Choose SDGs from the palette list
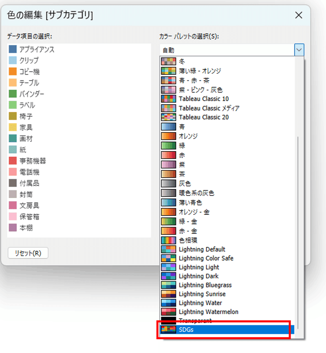The image size is (326, 353). point(192,329)
